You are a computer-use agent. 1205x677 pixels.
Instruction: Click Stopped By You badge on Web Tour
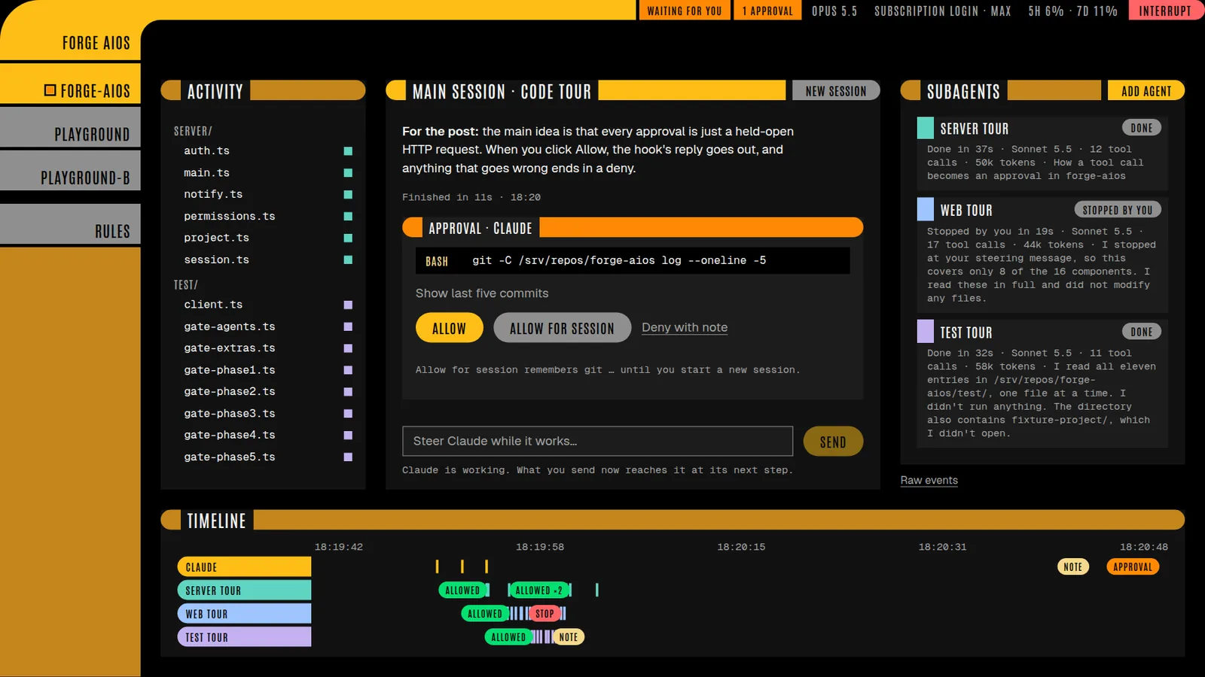pyautogui.click(x=1118, y=210)
